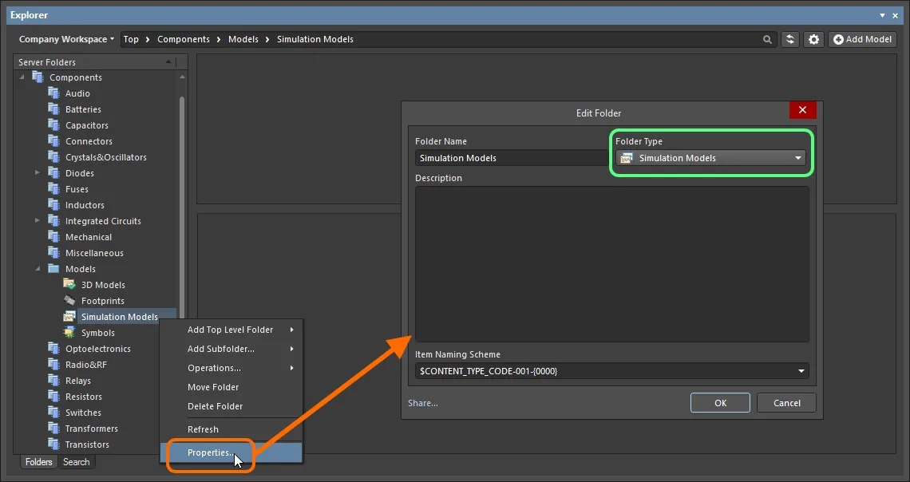This screenshot has width=910, height=482.
Task: Click the Miscellaneous folder icon
Action: point(54,252)
